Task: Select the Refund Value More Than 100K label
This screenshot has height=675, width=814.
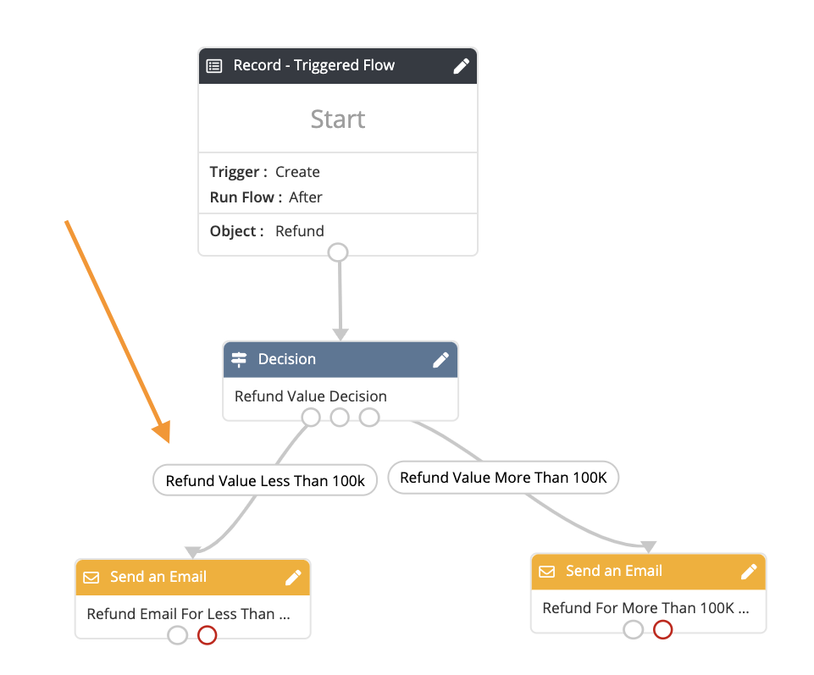Action: (x=503, y=477)
